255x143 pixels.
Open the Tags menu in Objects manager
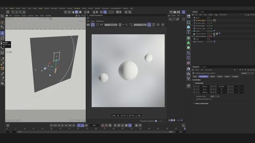216,15
